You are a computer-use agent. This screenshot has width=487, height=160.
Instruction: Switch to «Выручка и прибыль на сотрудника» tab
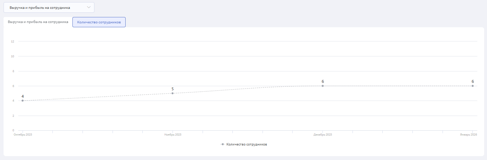pos(38,22)
